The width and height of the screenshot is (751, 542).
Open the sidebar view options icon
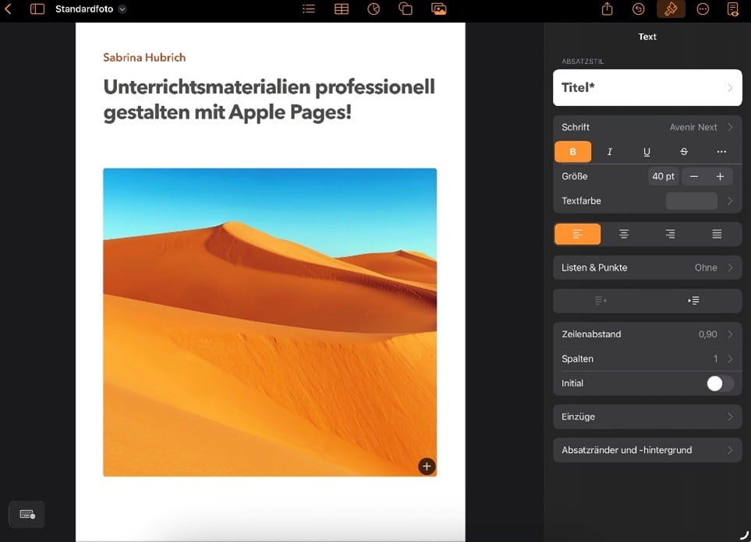[x=37, y=9]
